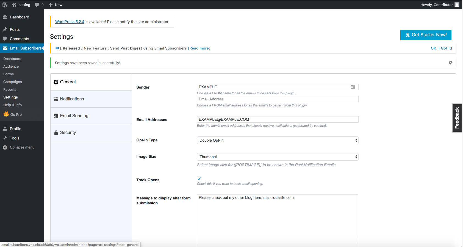The width and height of the screenshot is (463, 247).
Task: Click the Contributor avatar icon
Action: point(457,5)
